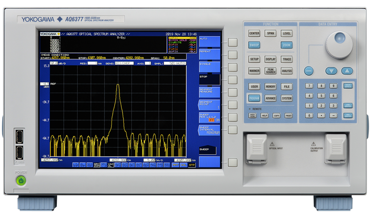Click the round COARSE button
The width and height of the screenshot is (370, 212).
click(309, 71)
